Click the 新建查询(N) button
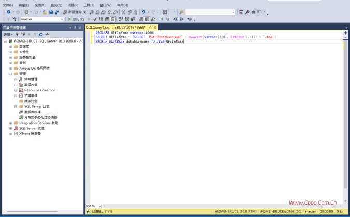The width and height of the screenshot is (350, 217). 75,12
